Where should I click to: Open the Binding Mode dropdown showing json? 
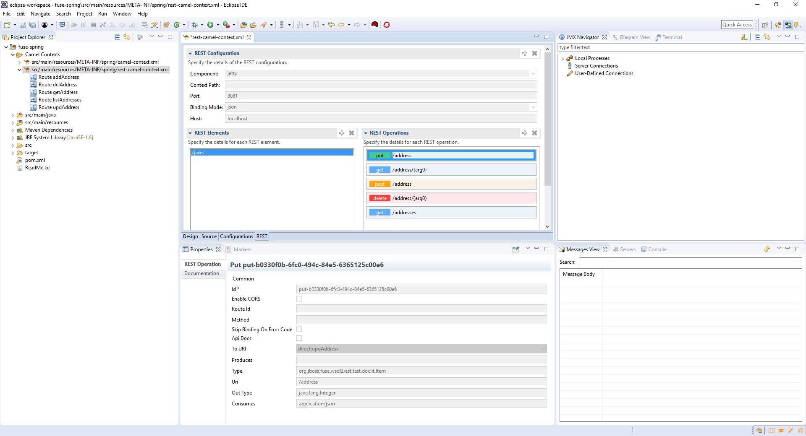(x=533, y=107)
